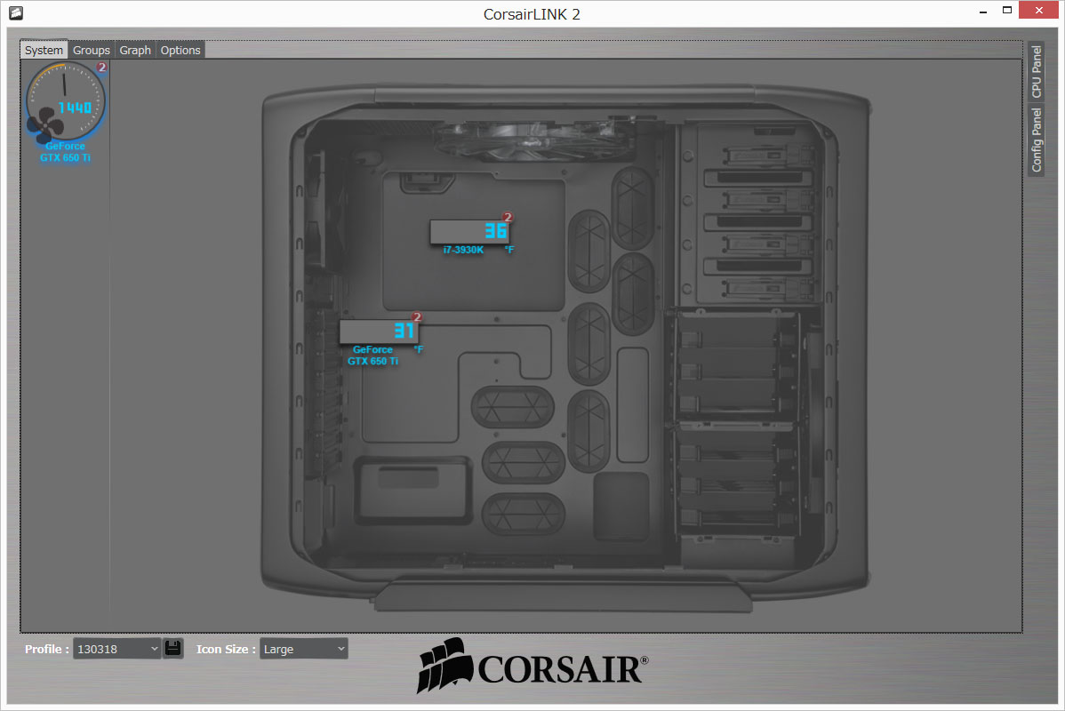The image size is (1065, 711).
Task: Select the GeForce GTX 650 Ti temperature readout
Action: coord(379,332)
